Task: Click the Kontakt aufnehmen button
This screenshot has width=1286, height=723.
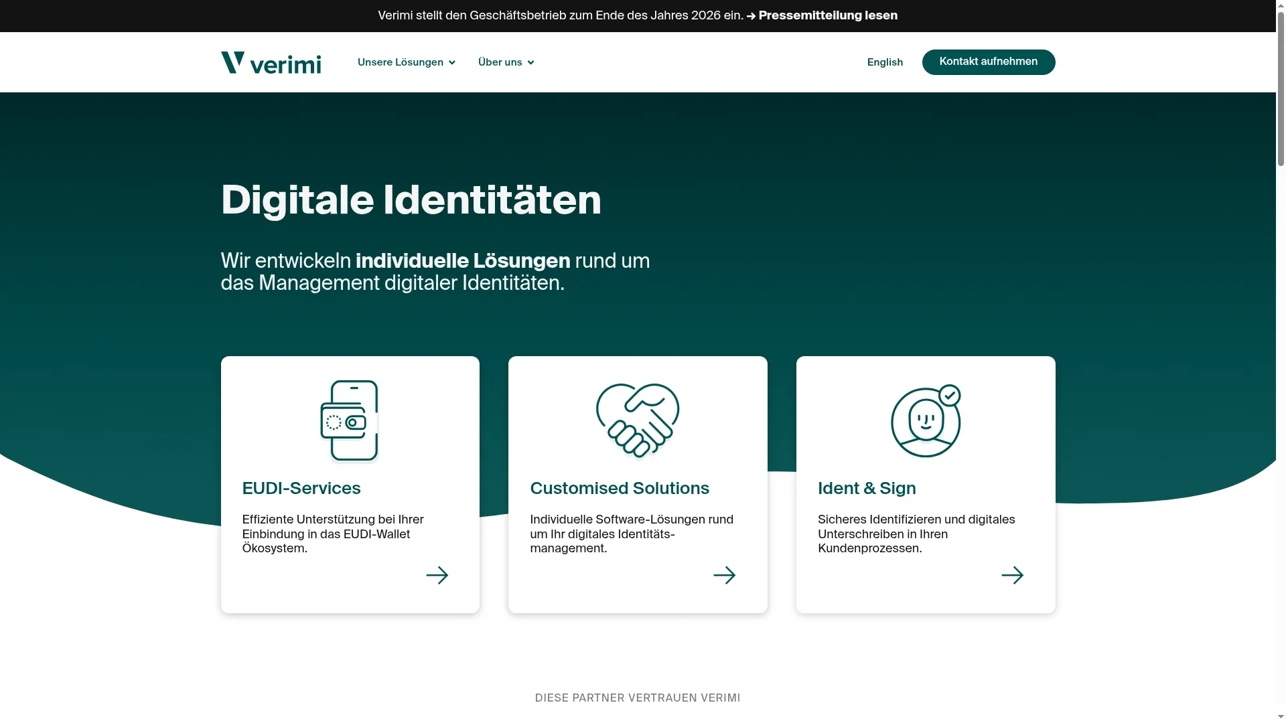Action: pos(989,62)
